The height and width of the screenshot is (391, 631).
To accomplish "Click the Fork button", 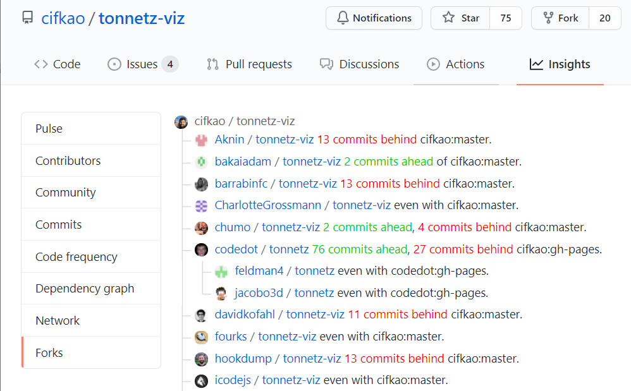I will coord(560,18).
